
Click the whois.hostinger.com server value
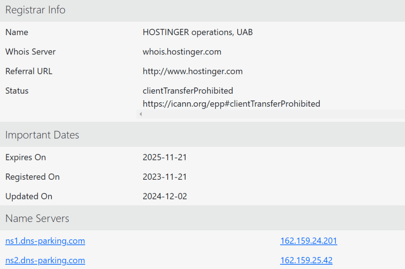(182, 52)
